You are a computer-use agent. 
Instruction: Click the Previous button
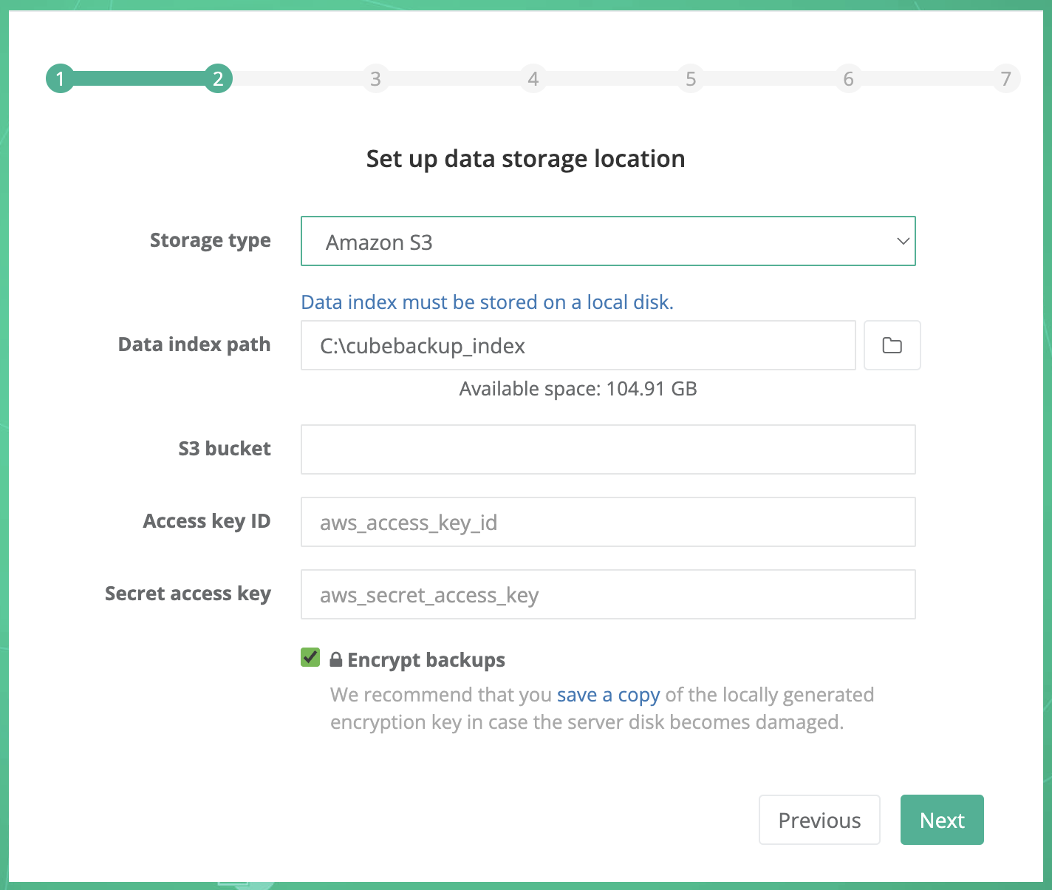tap(819, 820)
